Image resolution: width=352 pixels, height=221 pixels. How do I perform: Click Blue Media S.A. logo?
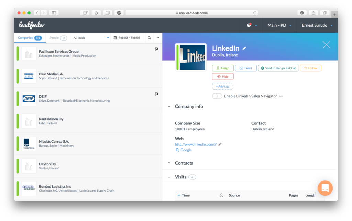point(29,76)
